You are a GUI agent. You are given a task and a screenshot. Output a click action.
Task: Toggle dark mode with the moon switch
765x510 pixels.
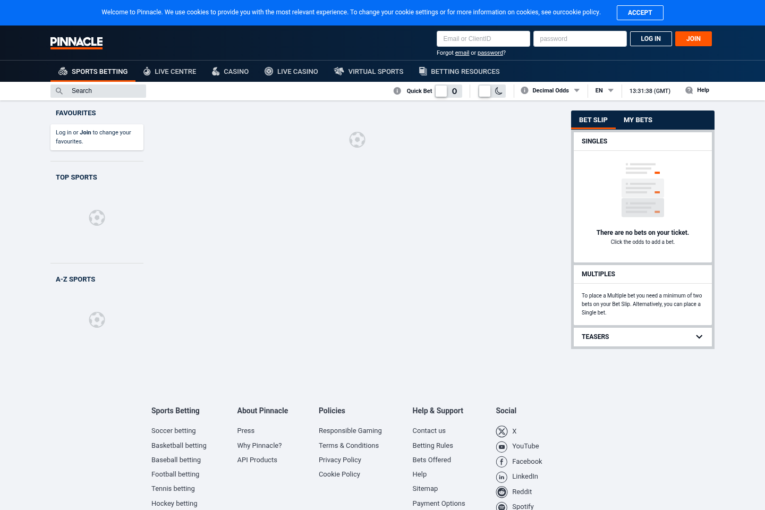tap(492, 91)
